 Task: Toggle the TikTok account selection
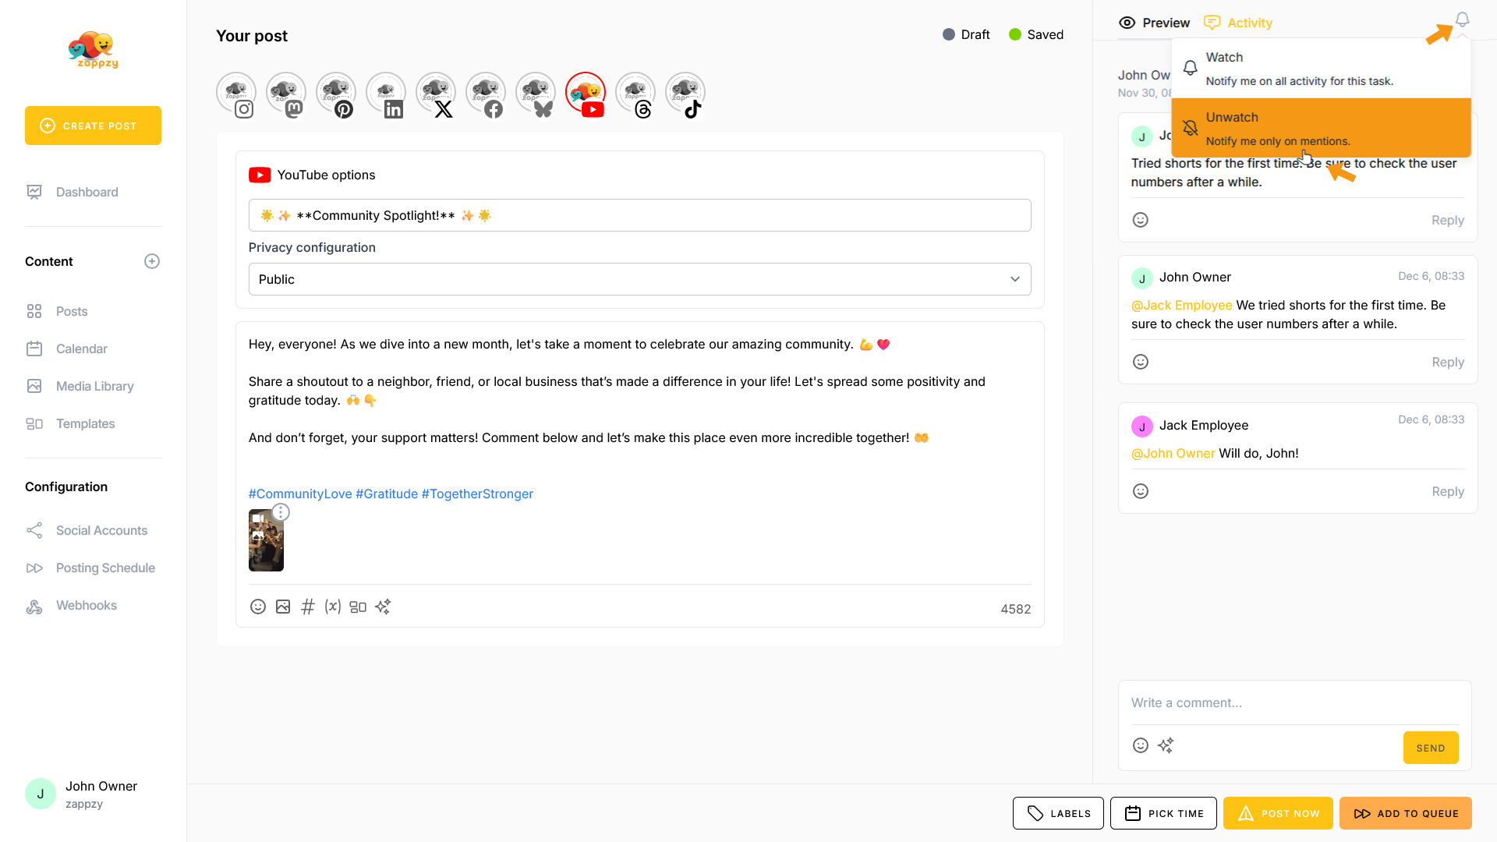coord(685,94)
